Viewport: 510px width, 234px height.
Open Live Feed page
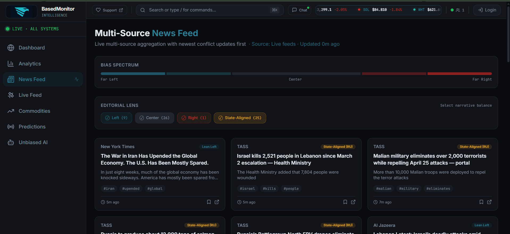[x=43, y=95]
